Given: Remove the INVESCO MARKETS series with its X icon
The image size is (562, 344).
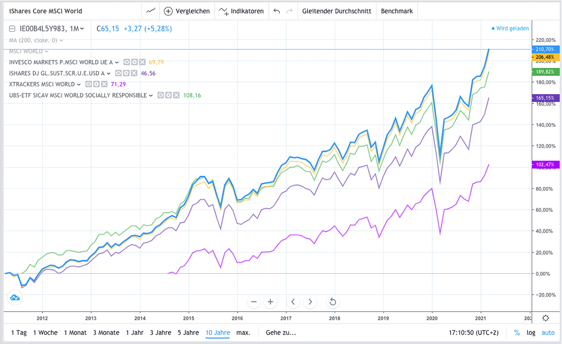Looking at the screenshot, I should 142,62.
